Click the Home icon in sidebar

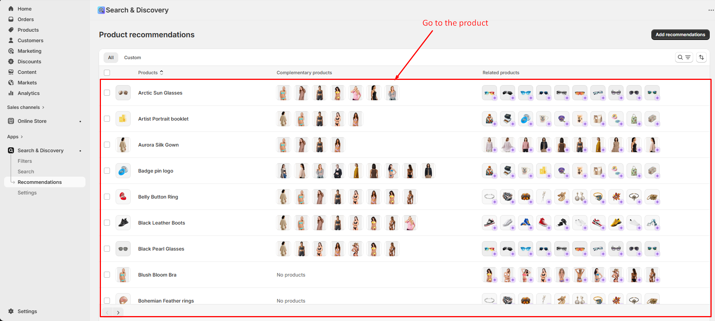(11, 9)
